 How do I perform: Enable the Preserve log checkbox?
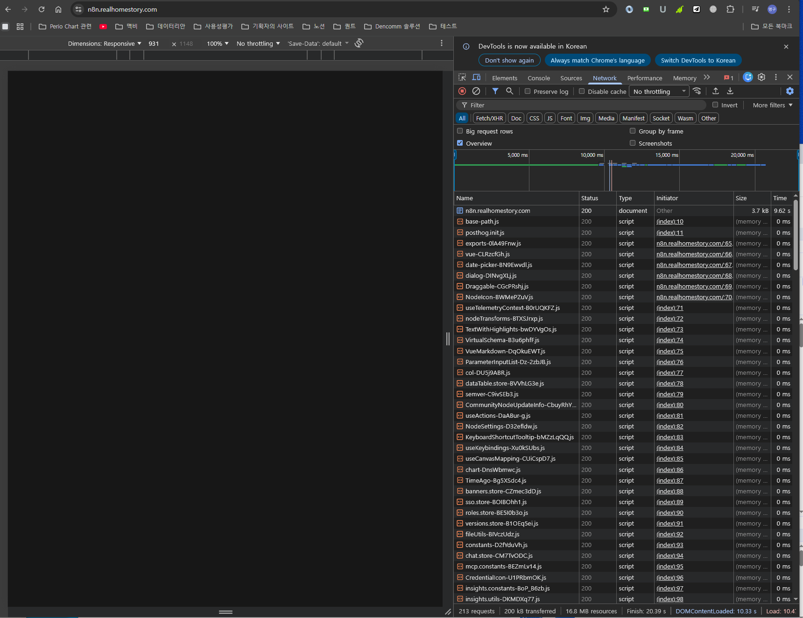528,91
